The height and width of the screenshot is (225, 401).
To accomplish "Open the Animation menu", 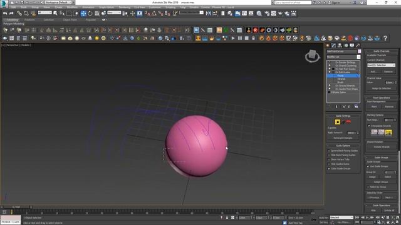I will 88,7.
